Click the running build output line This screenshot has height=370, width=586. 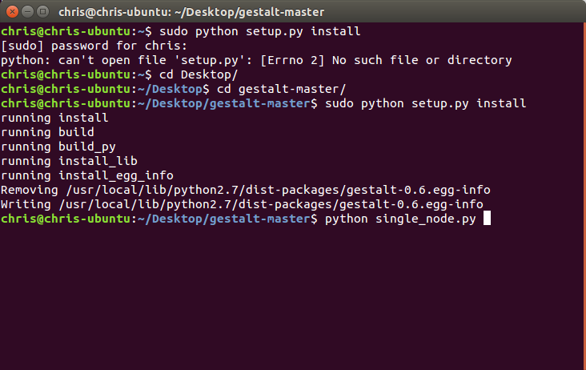pos(47,132)
